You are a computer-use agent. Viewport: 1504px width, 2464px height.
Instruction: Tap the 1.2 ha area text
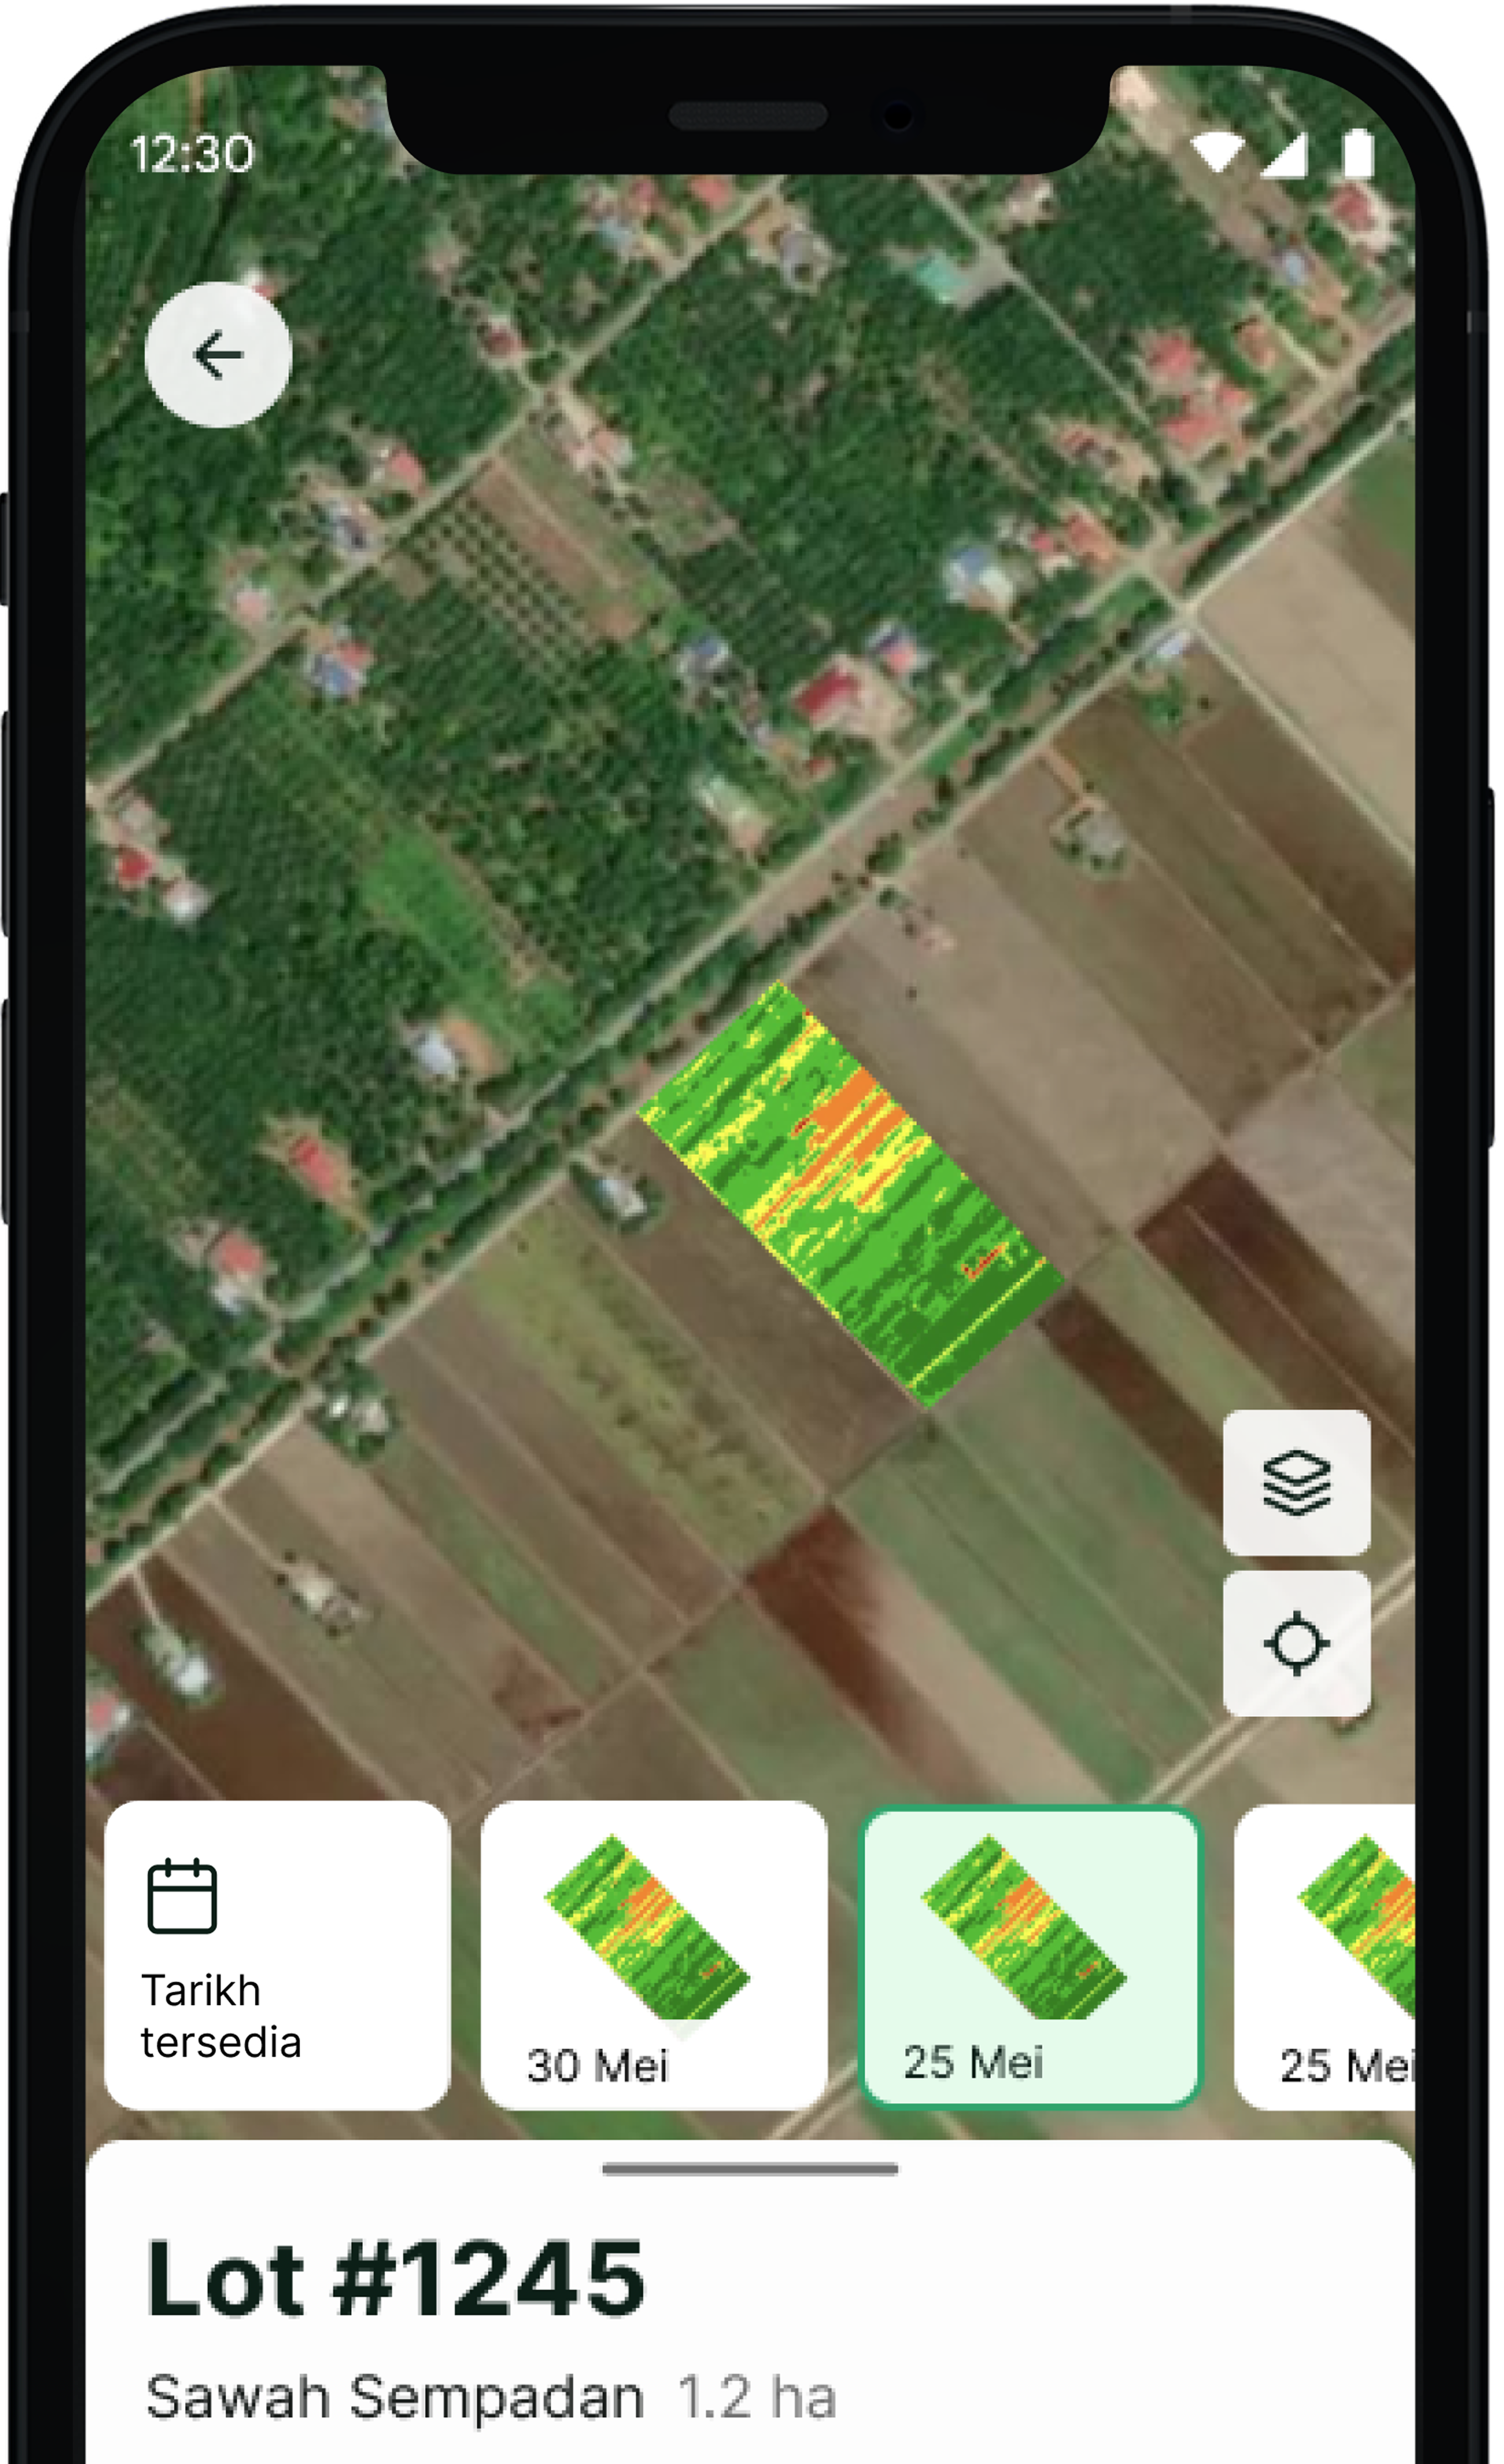(x=756, y=2398)
